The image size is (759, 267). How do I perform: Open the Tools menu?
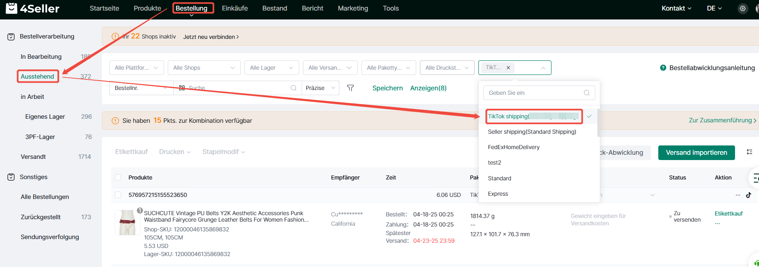pos(391,8)
